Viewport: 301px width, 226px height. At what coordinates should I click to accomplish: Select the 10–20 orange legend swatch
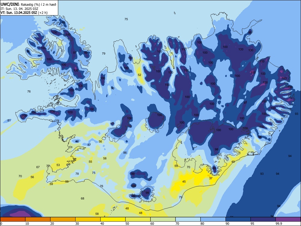click(38, 219)
